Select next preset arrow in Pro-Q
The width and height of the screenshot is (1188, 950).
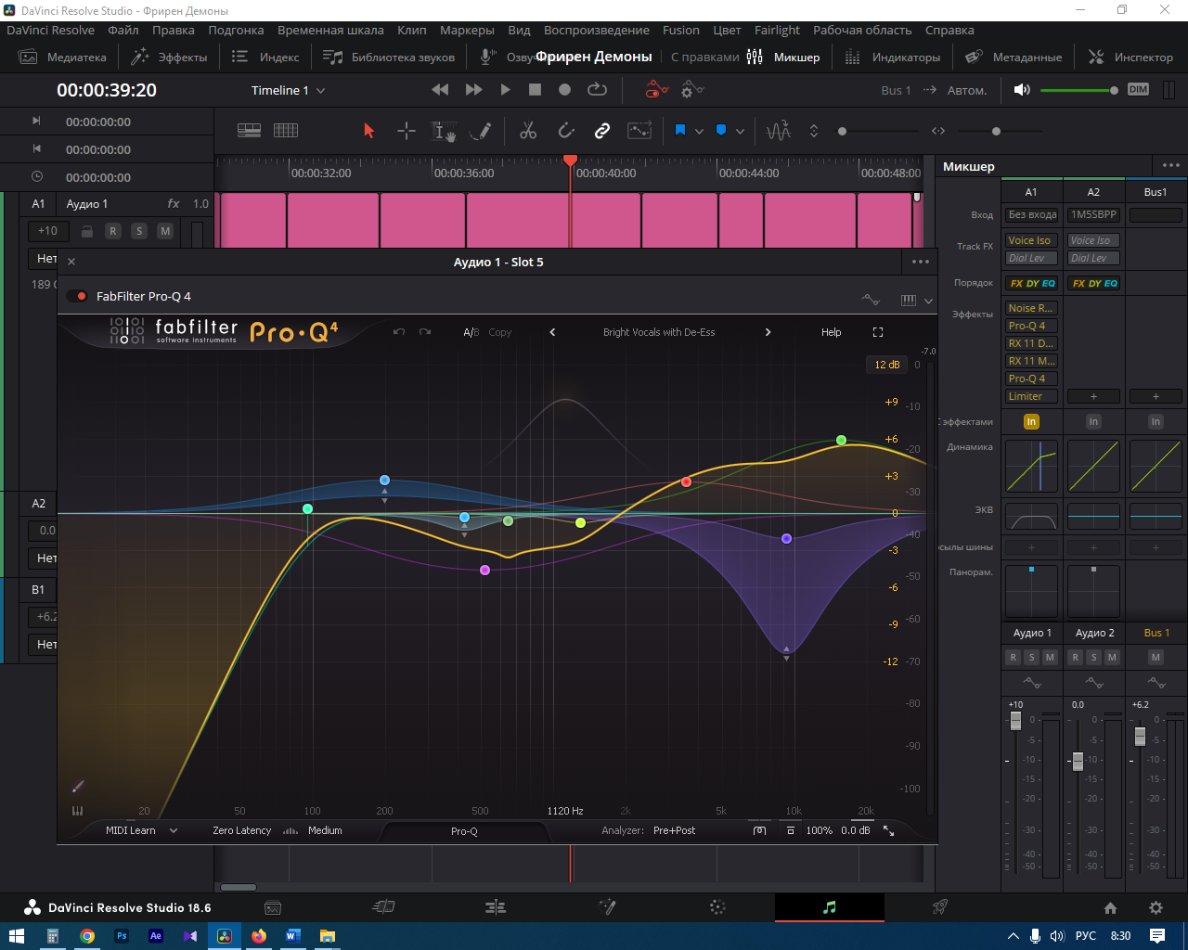coord(768,332)
